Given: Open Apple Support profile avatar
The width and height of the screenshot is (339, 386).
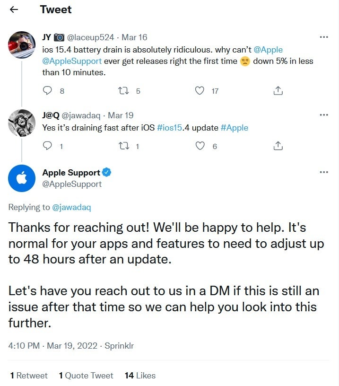Looking at the screenshot, I should click(x=22, y=178).
